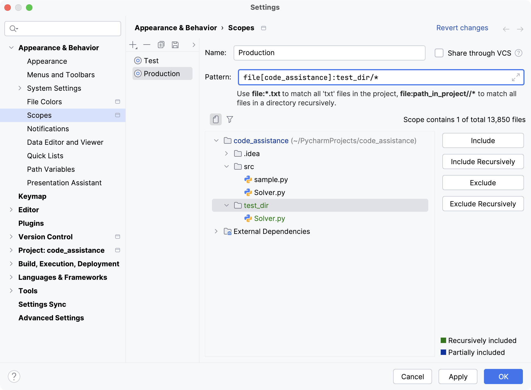The height and width of the screenshot is (390, 531).
Task: Expand External Dependencies
Action: [216, 231]
